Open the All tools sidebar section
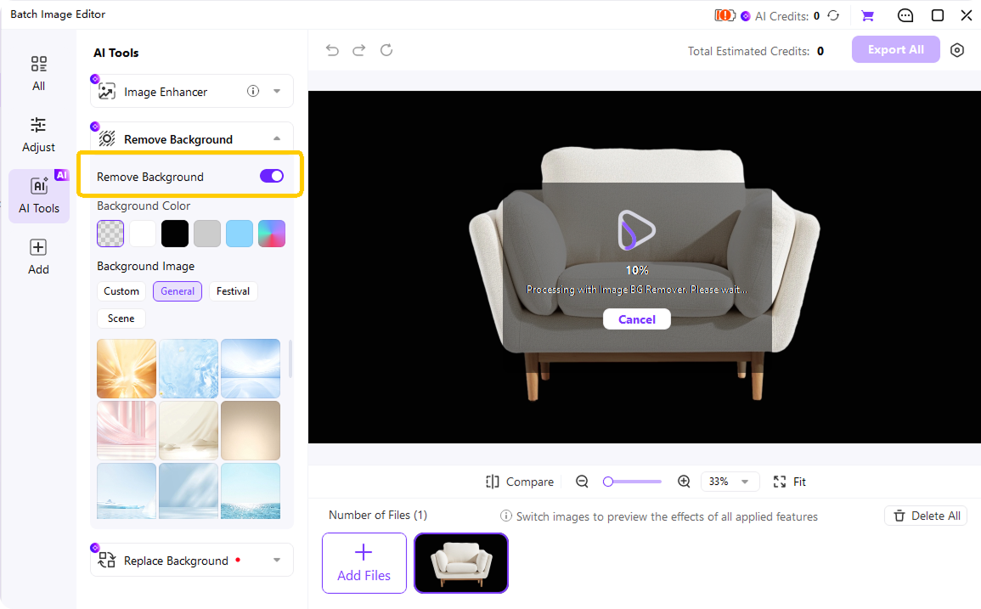 tap(39, 73)
